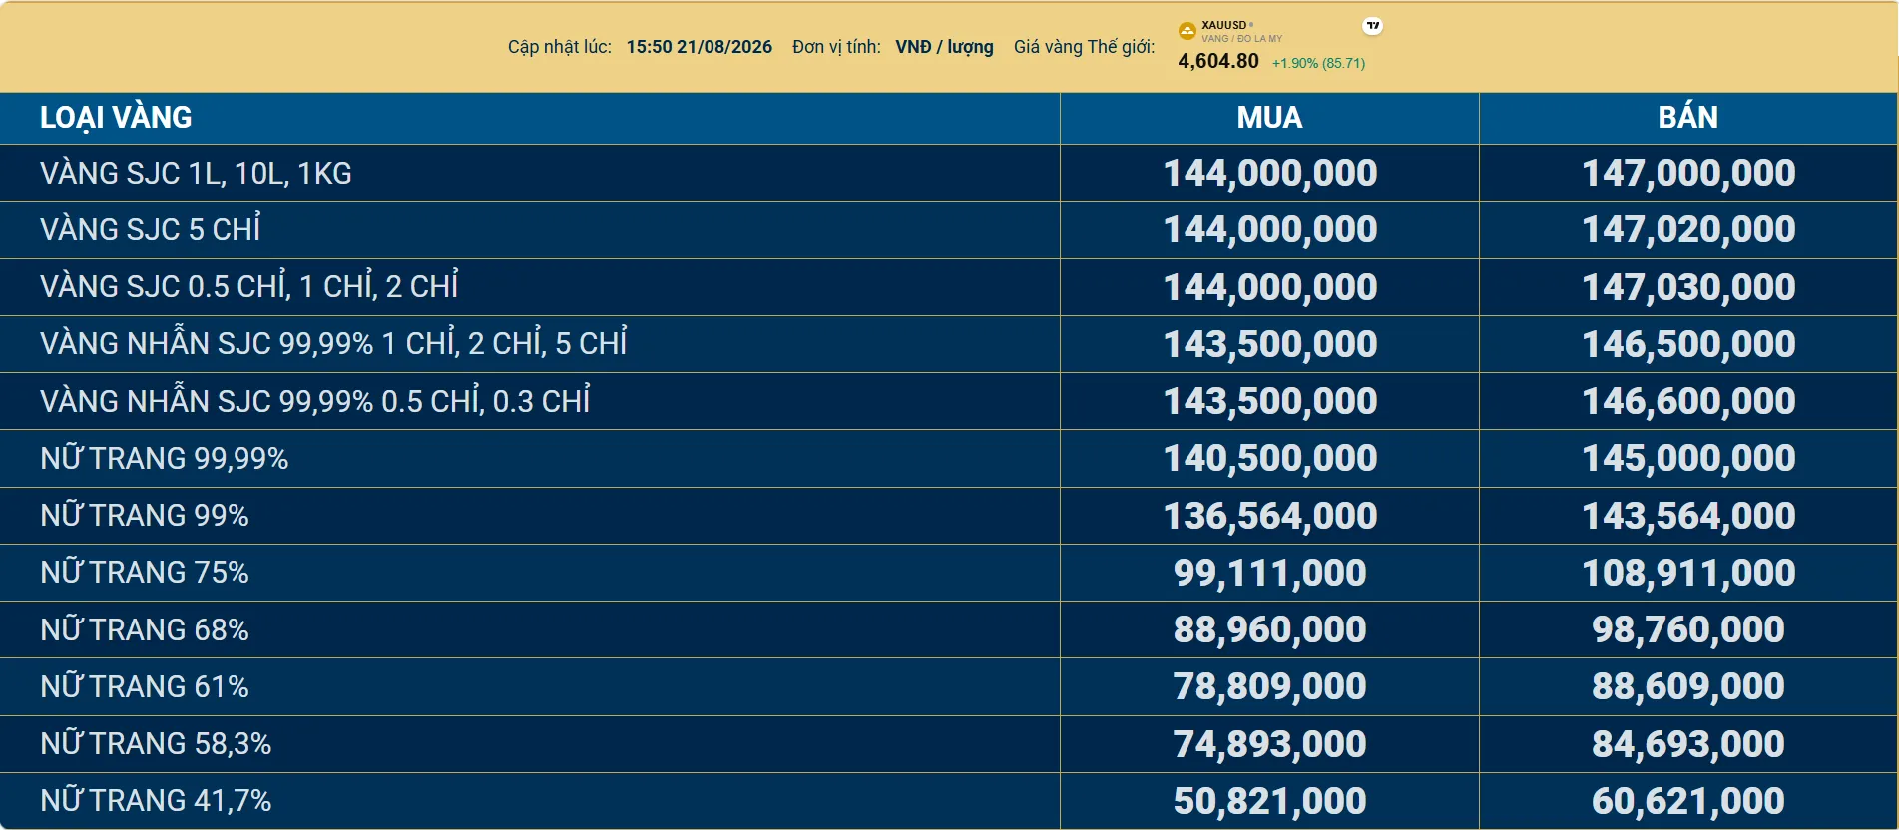Select the 'VÀNG SJC 1L, 10L, 1KG' row name
This screenshot has height=830, width=1899.
pyautogui.click(x=196, y=174)
